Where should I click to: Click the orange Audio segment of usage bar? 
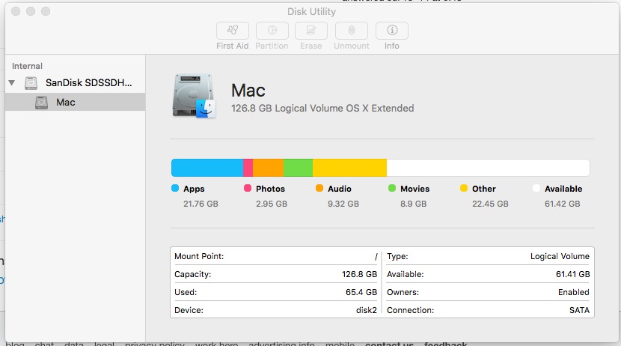click(268, 168)
